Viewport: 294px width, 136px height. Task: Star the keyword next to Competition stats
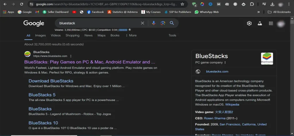[130, 30]
